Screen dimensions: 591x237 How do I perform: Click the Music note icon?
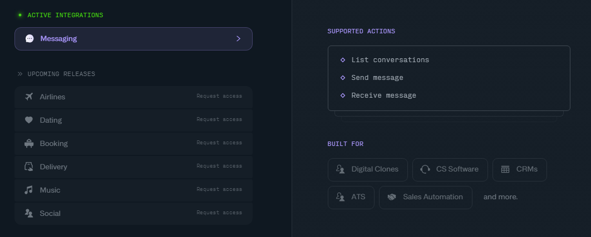coord(29,190)
